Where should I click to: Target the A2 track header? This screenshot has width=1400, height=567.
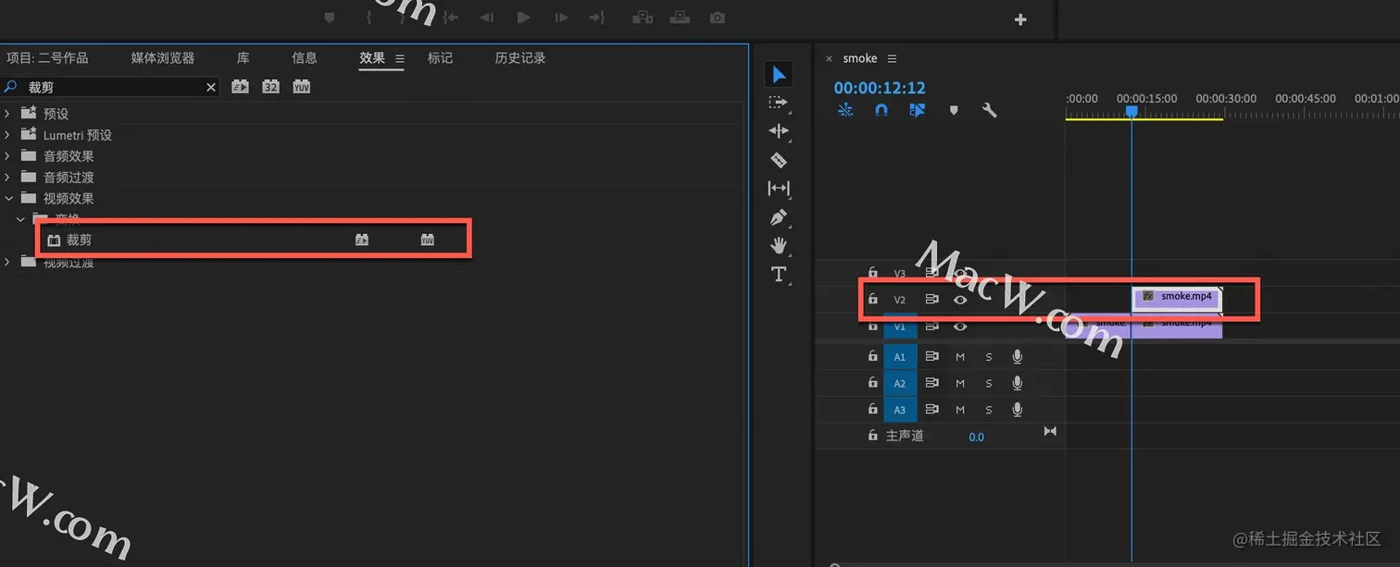coord(900,384)
